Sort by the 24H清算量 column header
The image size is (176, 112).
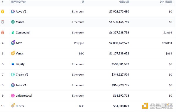coord(166,2)
